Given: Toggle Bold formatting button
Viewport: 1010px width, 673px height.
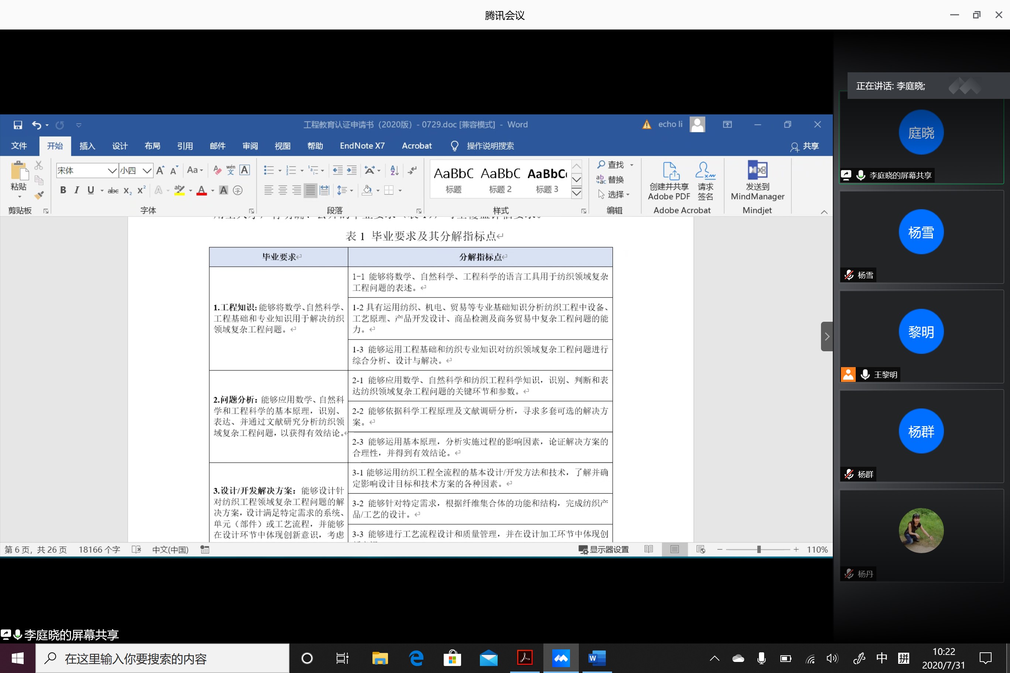Looking at the screenshot, I should coord(63,190).
